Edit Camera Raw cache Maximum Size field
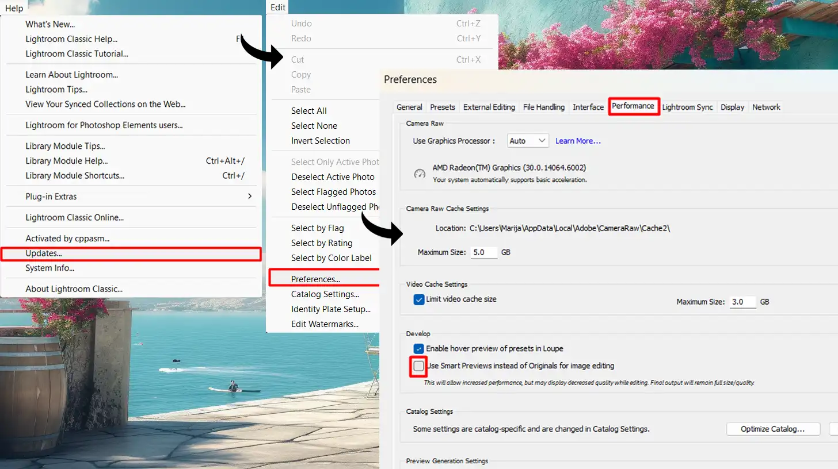838x469 pixels. pos(483,252)
